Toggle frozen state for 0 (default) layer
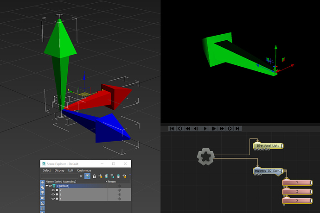Viewport: 320px width, 213px height. [x=119, y=186]
